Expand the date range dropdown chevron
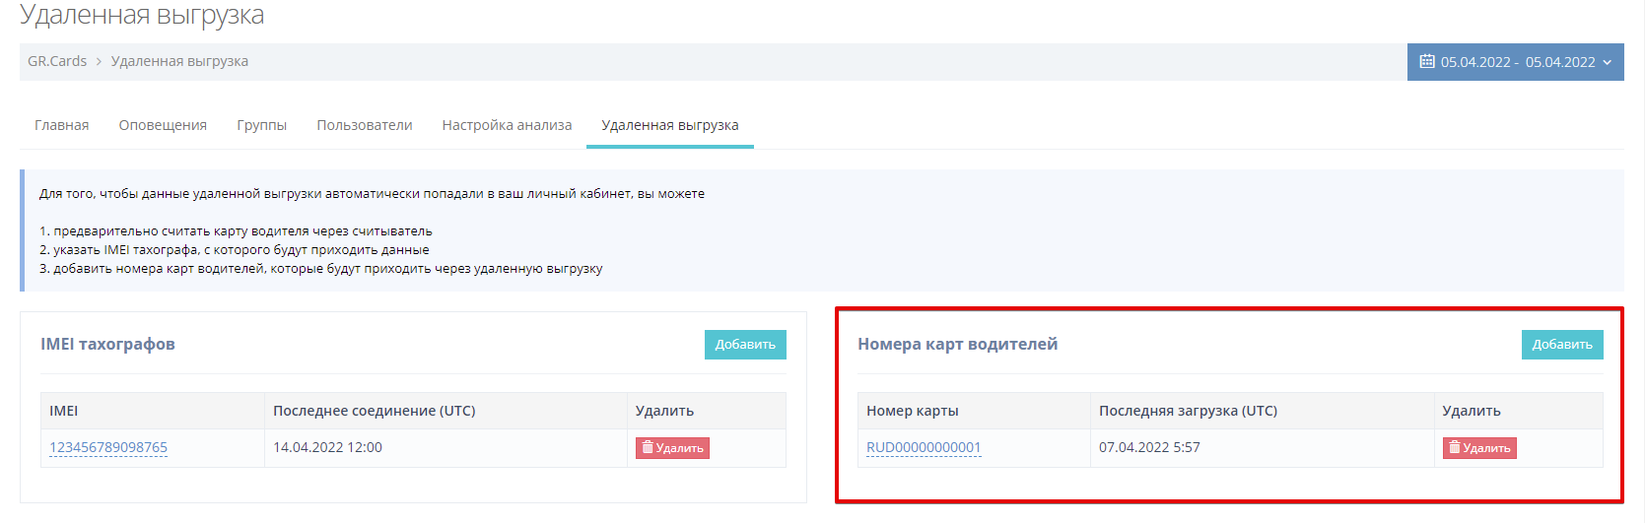Screen dimensions: 1645x523 1608,62
